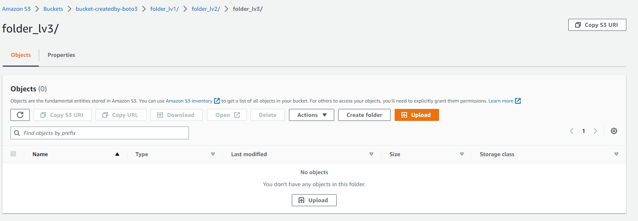Click the Upload button below No objects
Image resolution: width=638 pixels, height=221 pixels.
(x=314, y=200)
